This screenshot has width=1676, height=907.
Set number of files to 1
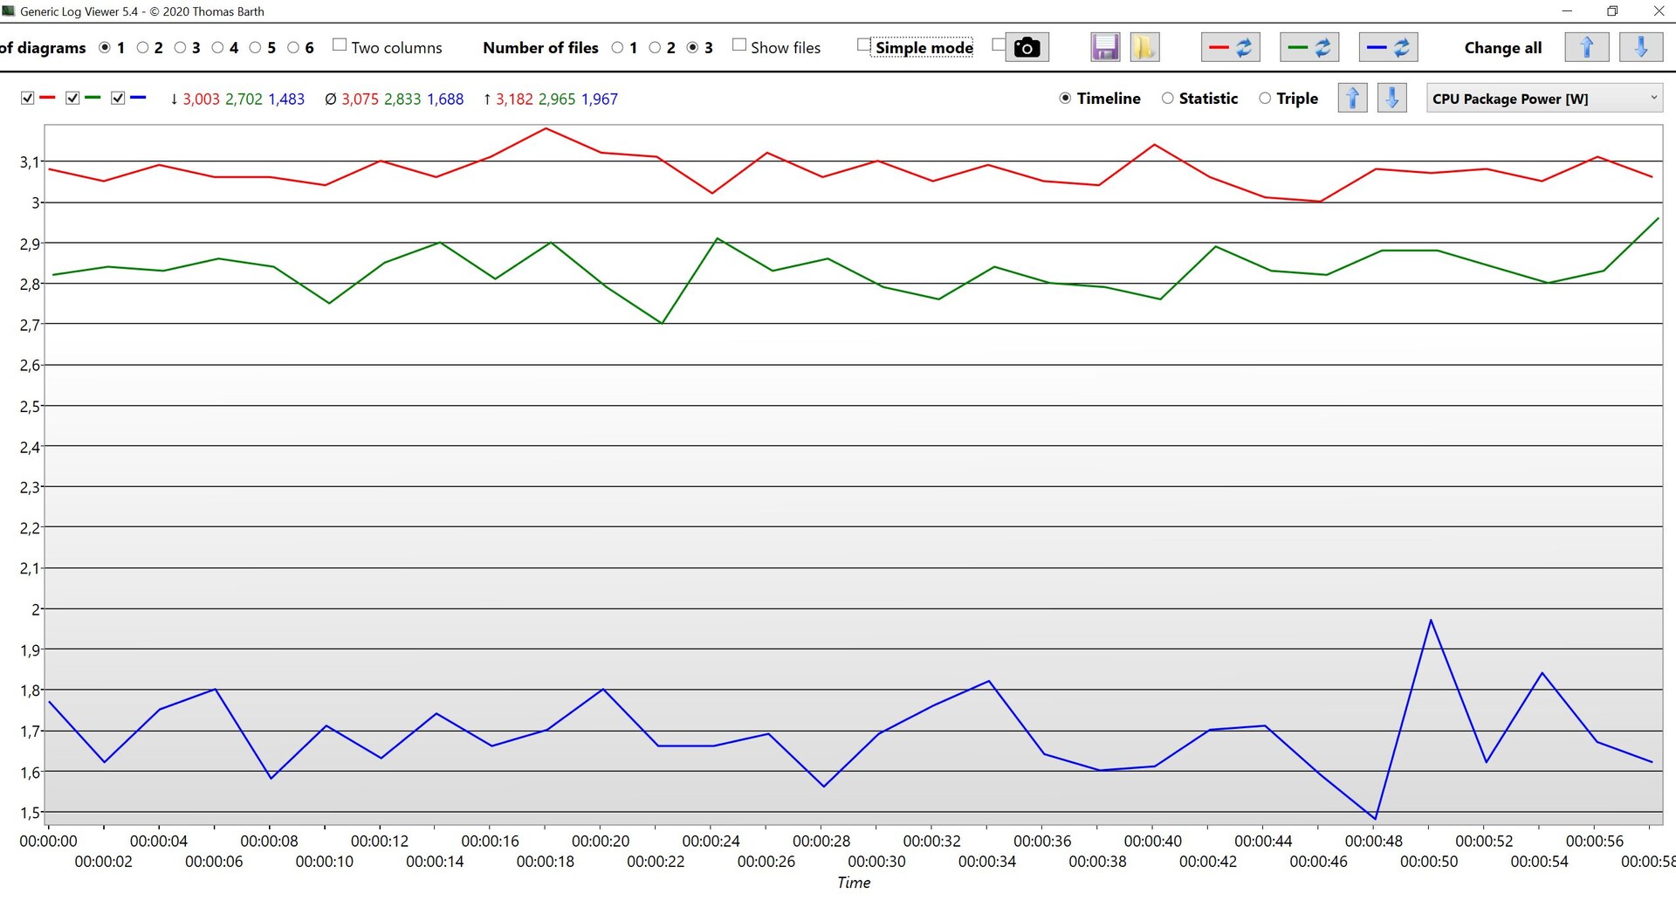617,47
